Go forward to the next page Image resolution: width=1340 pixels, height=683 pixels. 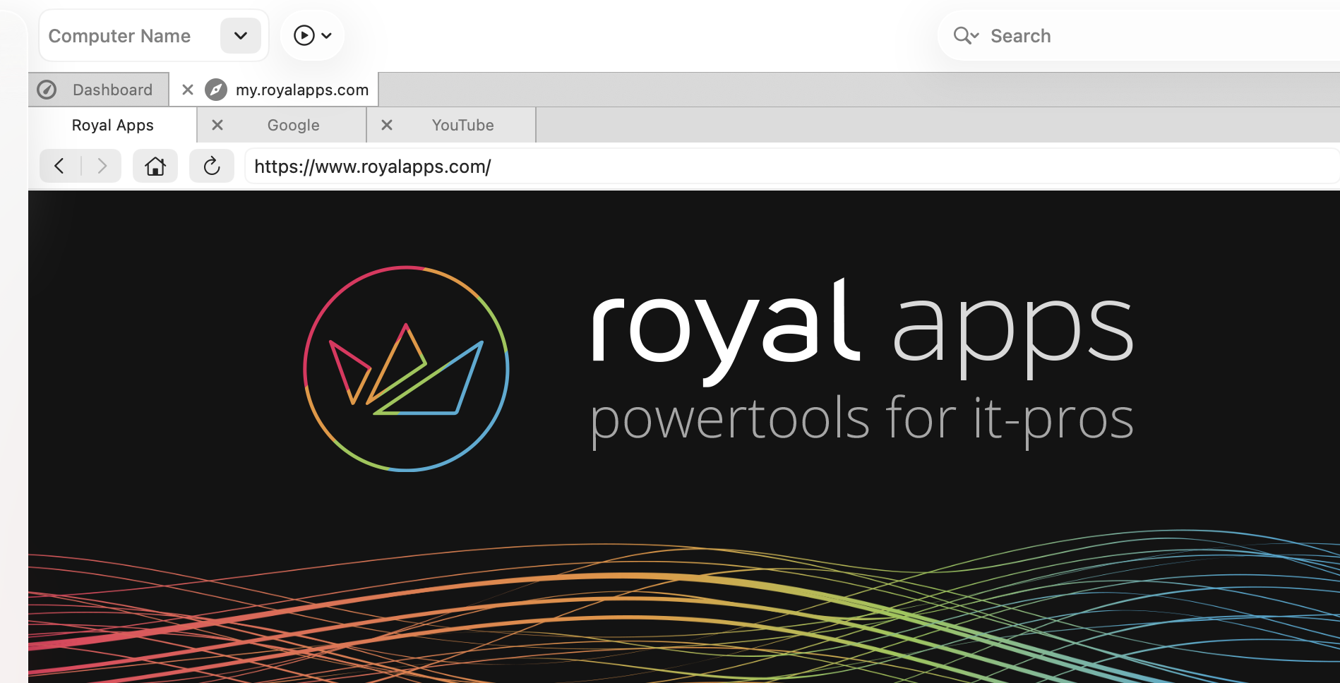pos(102,166)
